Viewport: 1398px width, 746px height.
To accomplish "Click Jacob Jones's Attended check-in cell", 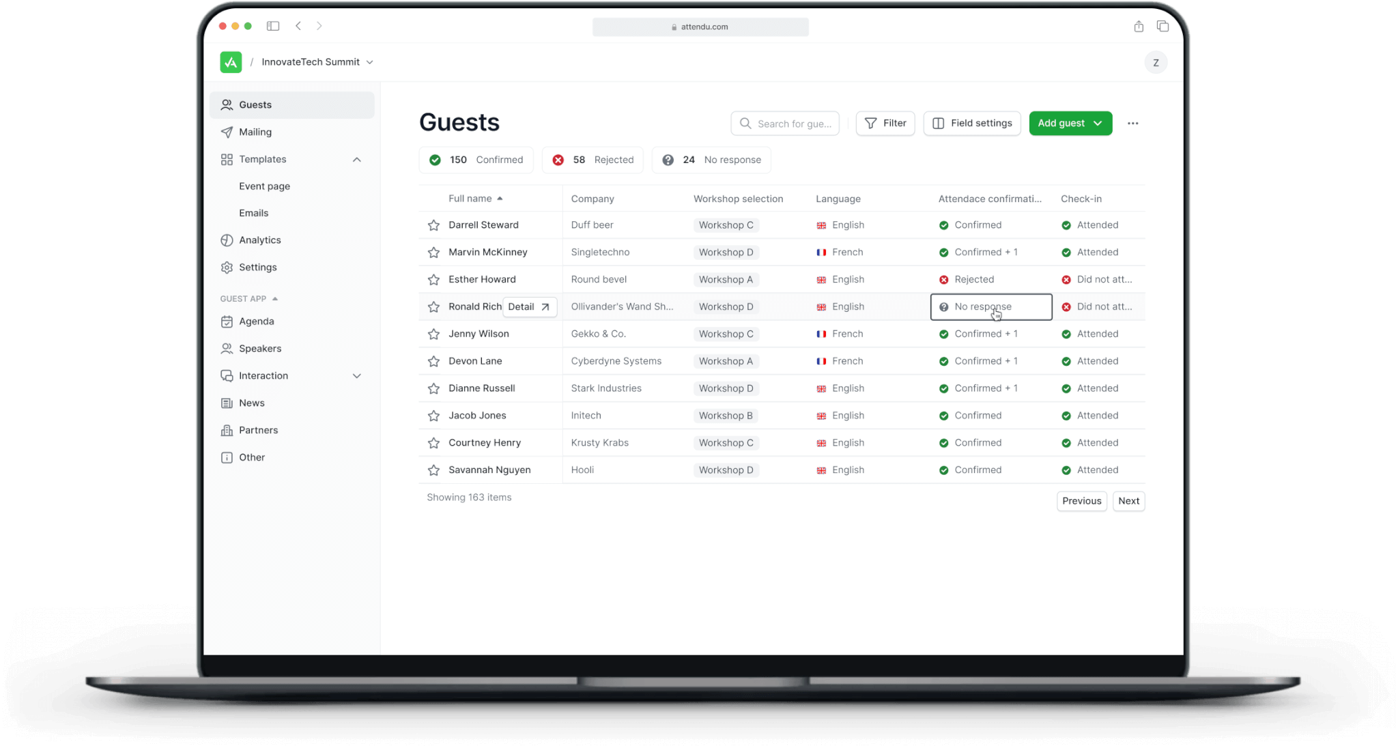I will [1090, 416].
